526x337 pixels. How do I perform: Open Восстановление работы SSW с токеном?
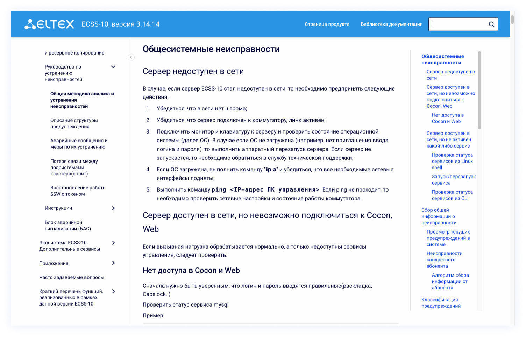click(78, 191)
